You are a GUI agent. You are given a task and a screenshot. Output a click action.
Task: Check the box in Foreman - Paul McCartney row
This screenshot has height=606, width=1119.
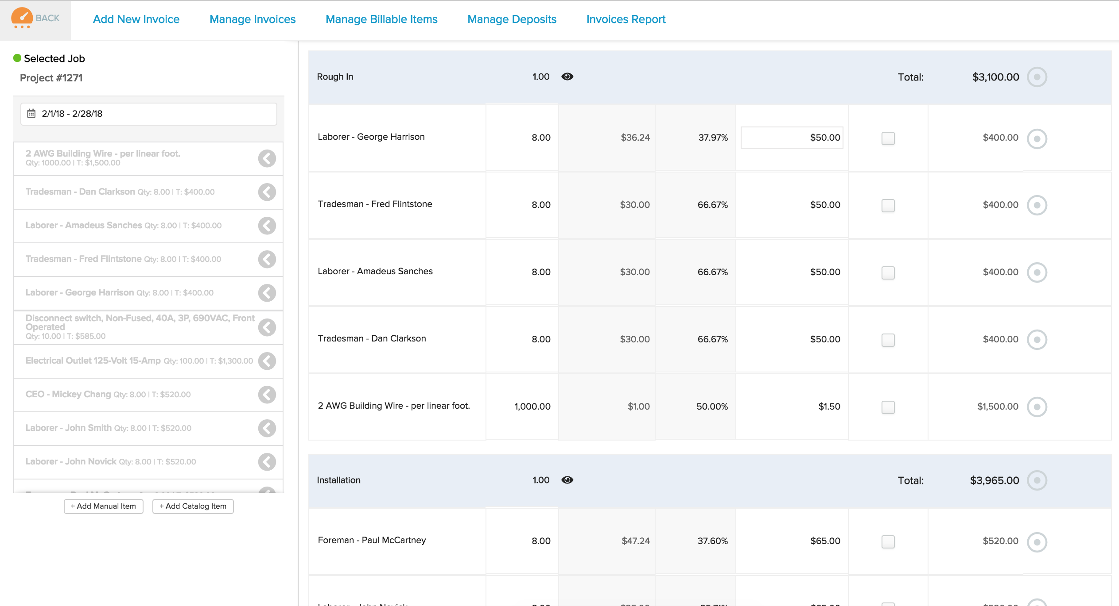(x=888, y=542)
